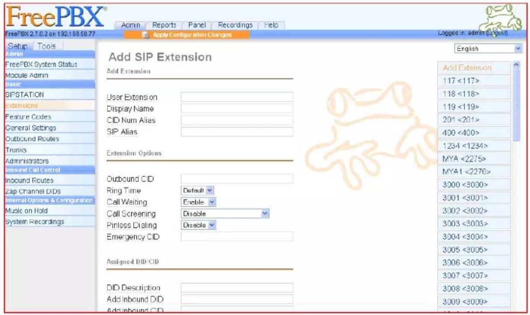
Task: Select extension 3003 <3003>
Action: pyautogui.click(x=474, y=224)
